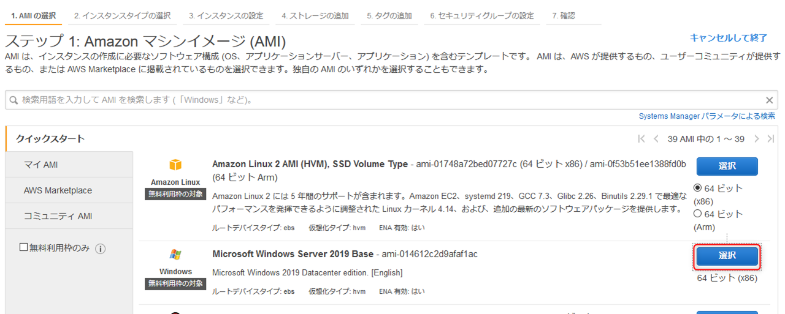This screenshot has height=314, width=785.
Task: Jump to last page of AMI list
Action: click(770, 139)
